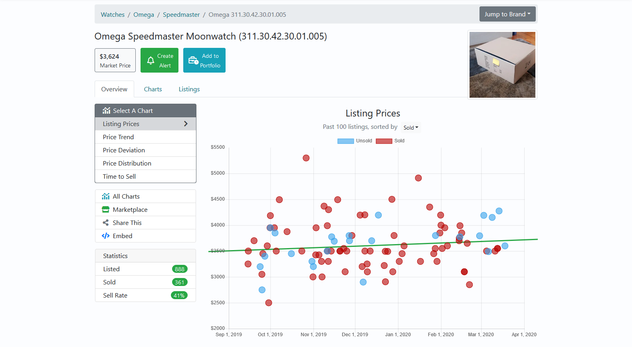
Task: Switch to the Charts tab
Action: 153,89
